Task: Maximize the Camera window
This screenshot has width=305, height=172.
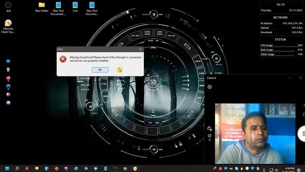Action: coord(300,77)
